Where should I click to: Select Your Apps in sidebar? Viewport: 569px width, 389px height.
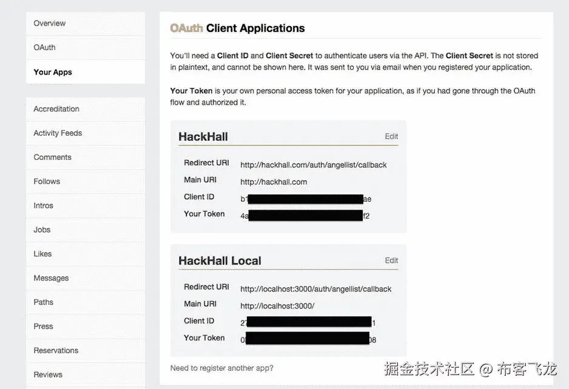point(86,71)
